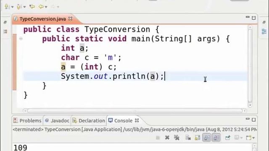Viewport: 269px width, 151px height.
Task: Click the char literal 'm' in code
Action: coord(110,57)
